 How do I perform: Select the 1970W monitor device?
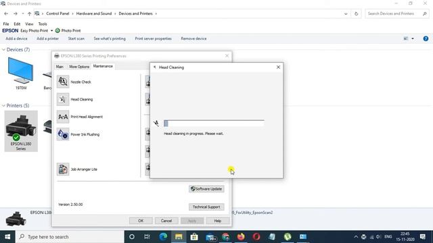(21, 74)
